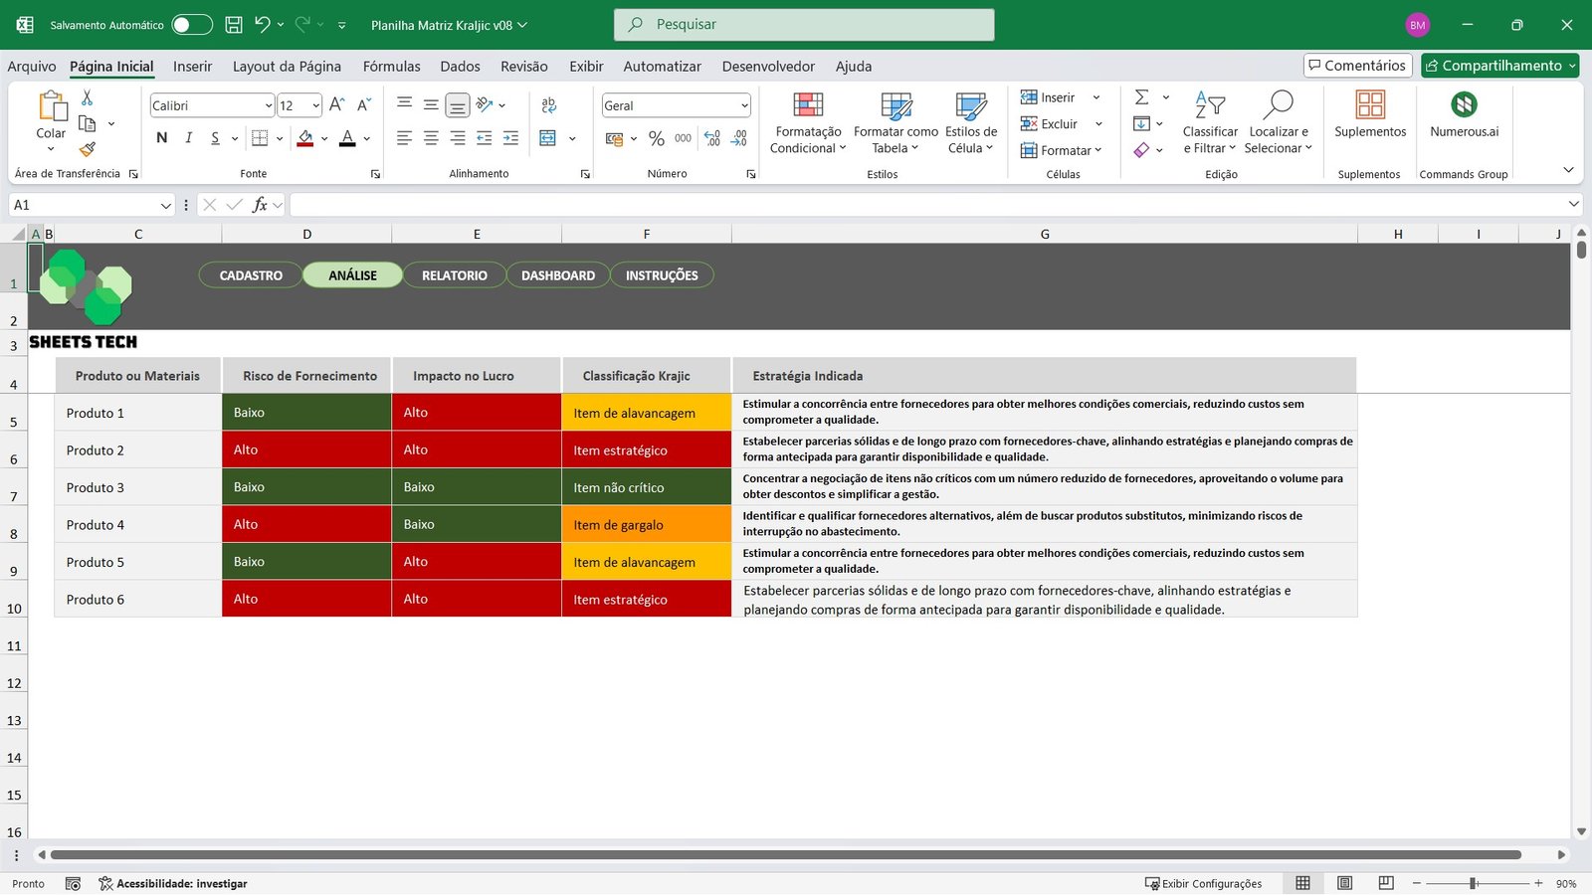Open the Arquivo menu
This screenshot has height=895, width=1592.
tap(32, 66)
